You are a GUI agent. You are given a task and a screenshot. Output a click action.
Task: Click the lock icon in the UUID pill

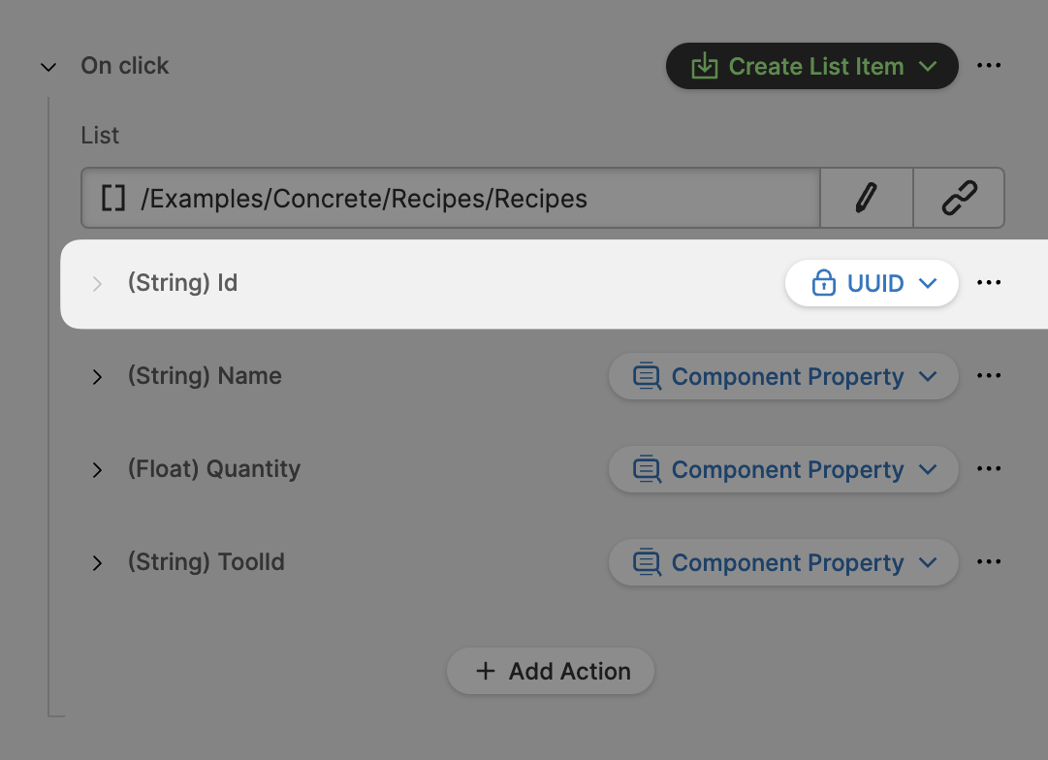click(x=823, y=283)
